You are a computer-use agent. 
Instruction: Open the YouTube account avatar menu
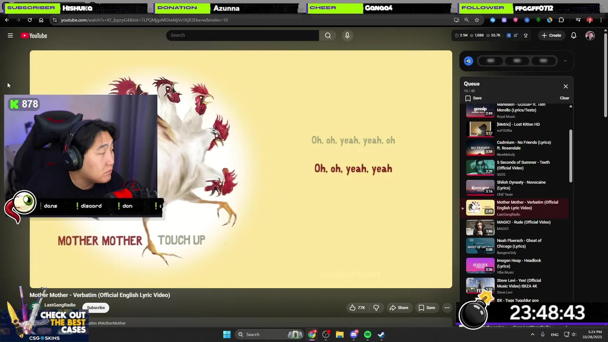coord(590,36)
